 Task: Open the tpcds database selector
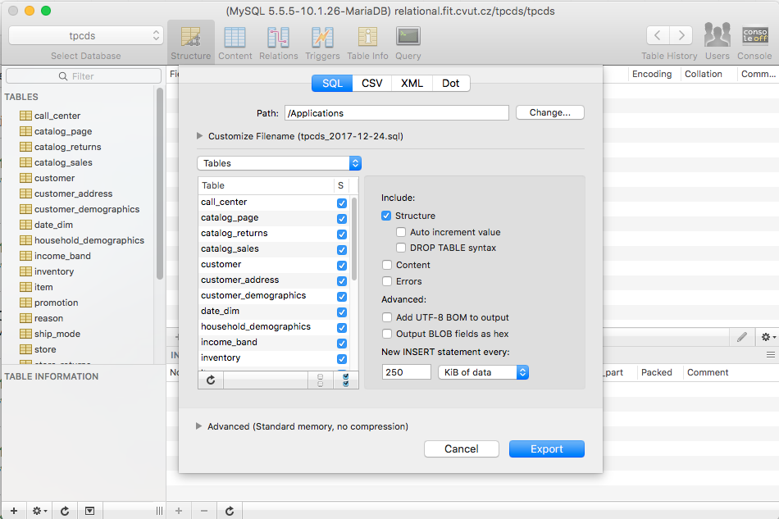click(x=86, y=36)
